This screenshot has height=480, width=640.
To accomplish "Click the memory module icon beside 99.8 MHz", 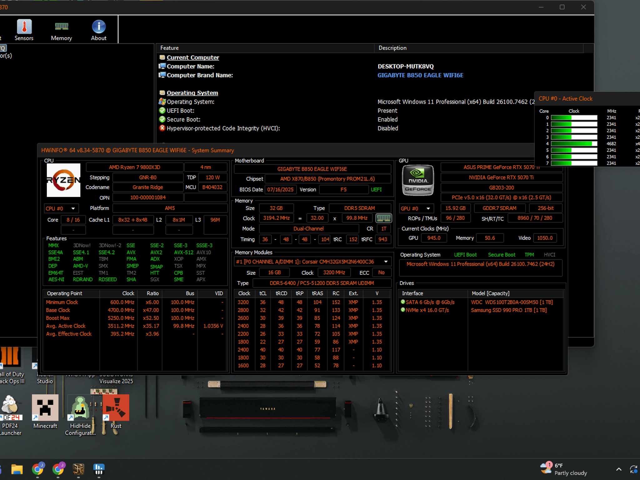I will coord(383,218).
